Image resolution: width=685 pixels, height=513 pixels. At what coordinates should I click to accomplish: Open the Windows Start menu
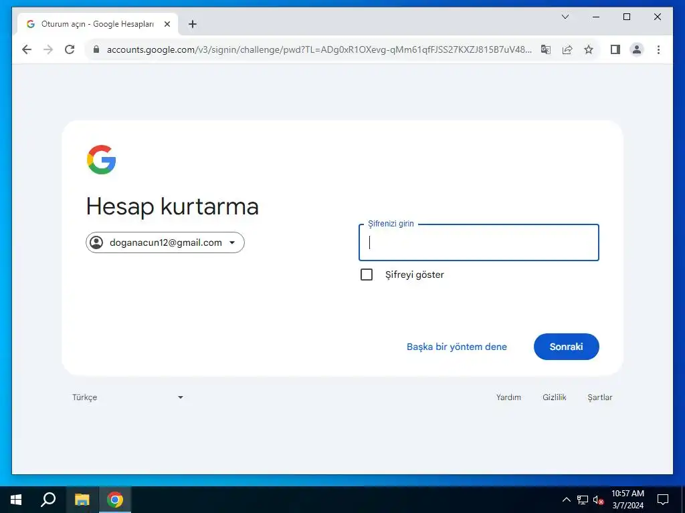coord(16,500)
